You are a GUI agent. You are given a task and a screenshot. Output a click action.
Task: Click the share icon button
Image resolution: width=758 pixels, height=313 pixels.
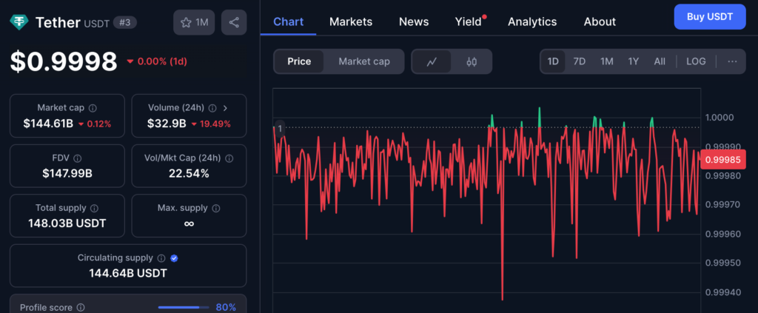pyautogui.click(x=234, y=22)
